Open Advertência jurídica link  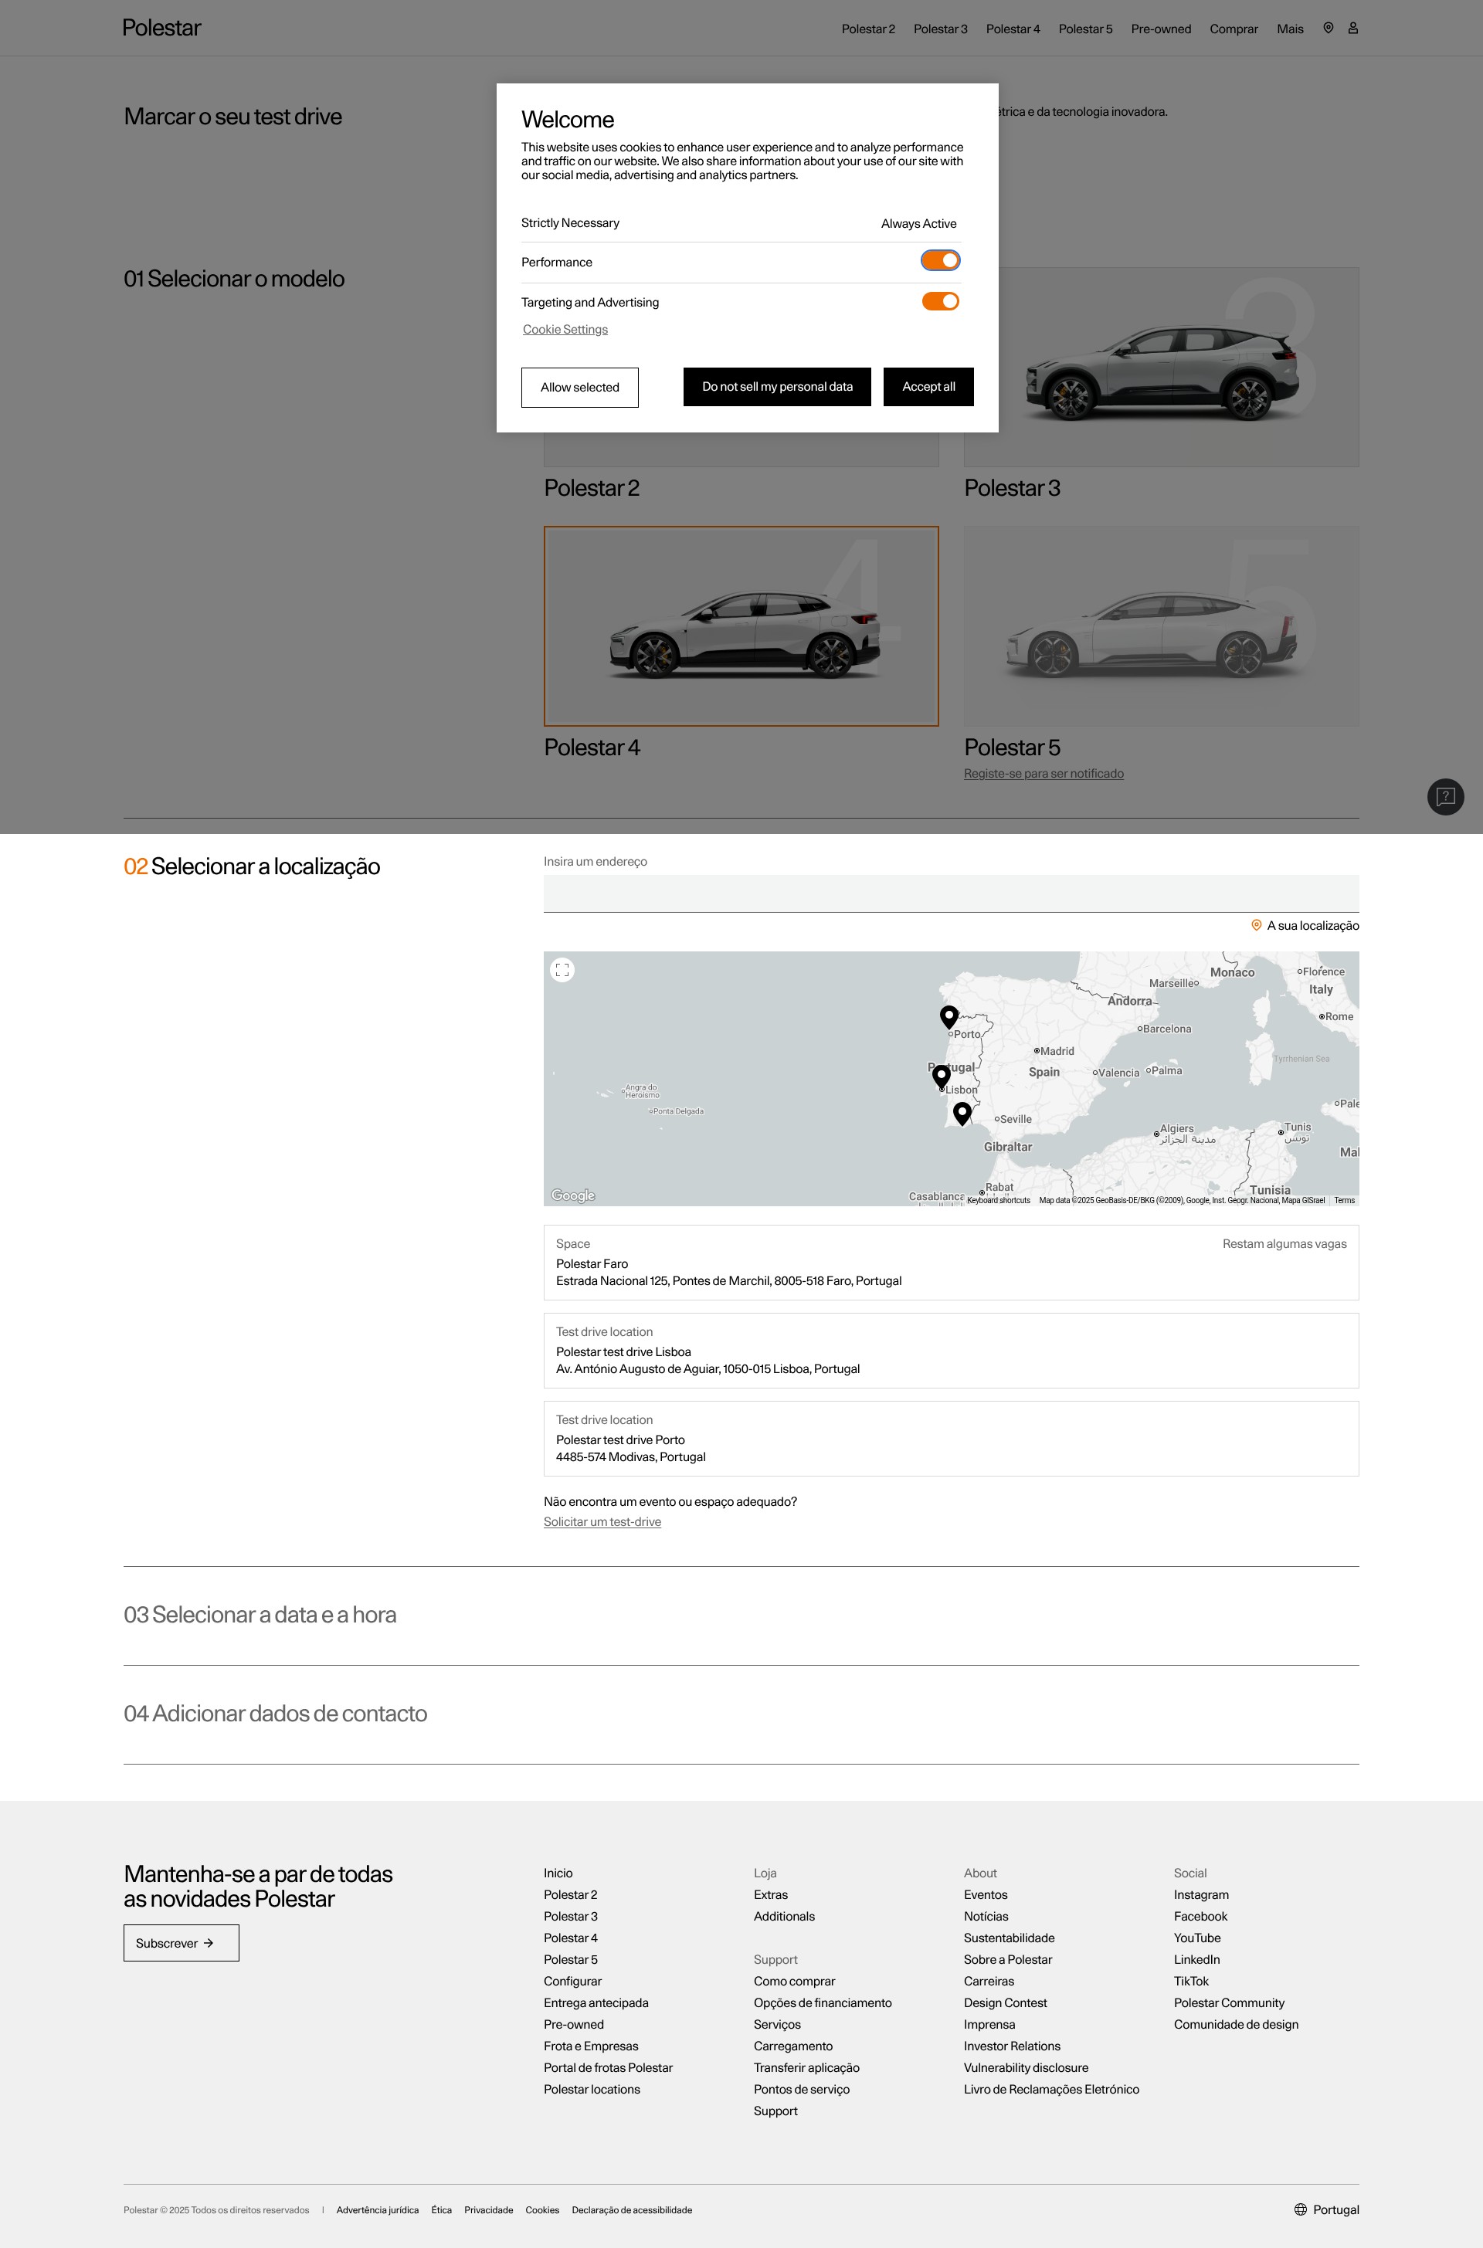[x=378, y=2210]
